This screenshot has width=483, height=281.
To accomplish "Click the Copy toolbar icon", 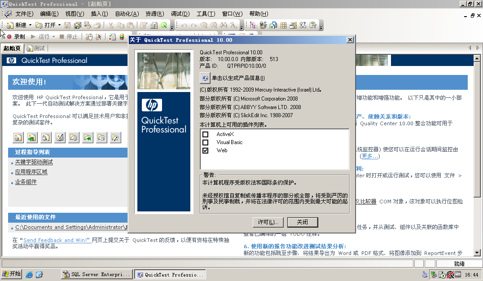I will coord(121,25).
